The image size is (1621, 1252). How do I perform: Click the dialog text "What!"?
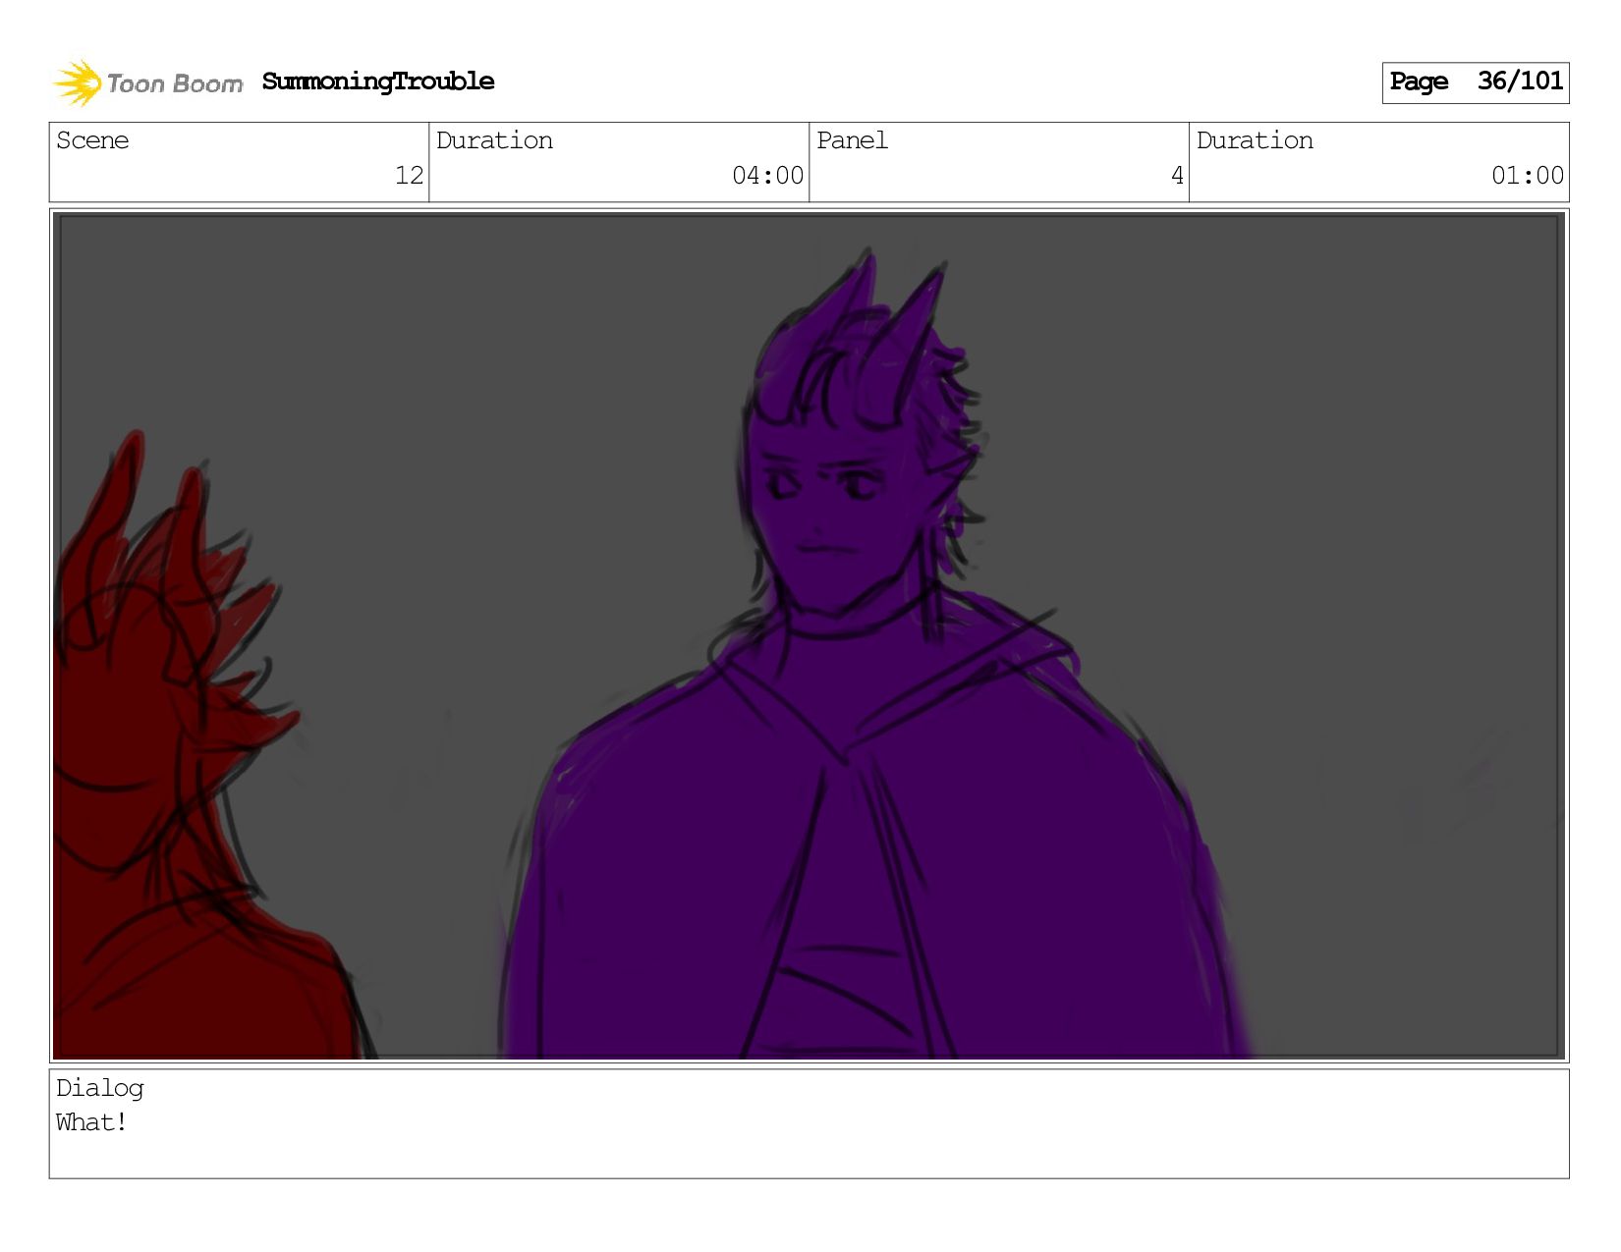point(91,1122)
